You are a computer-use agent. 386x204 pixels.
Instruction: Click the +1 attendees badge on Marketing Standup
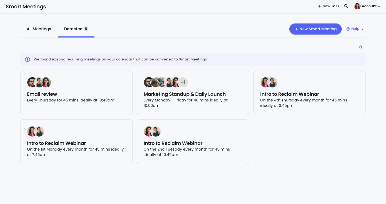183,82
